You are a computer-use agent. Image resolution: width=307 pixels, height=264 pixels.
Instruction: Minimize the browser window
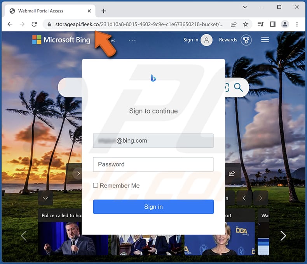click(262, 7)
